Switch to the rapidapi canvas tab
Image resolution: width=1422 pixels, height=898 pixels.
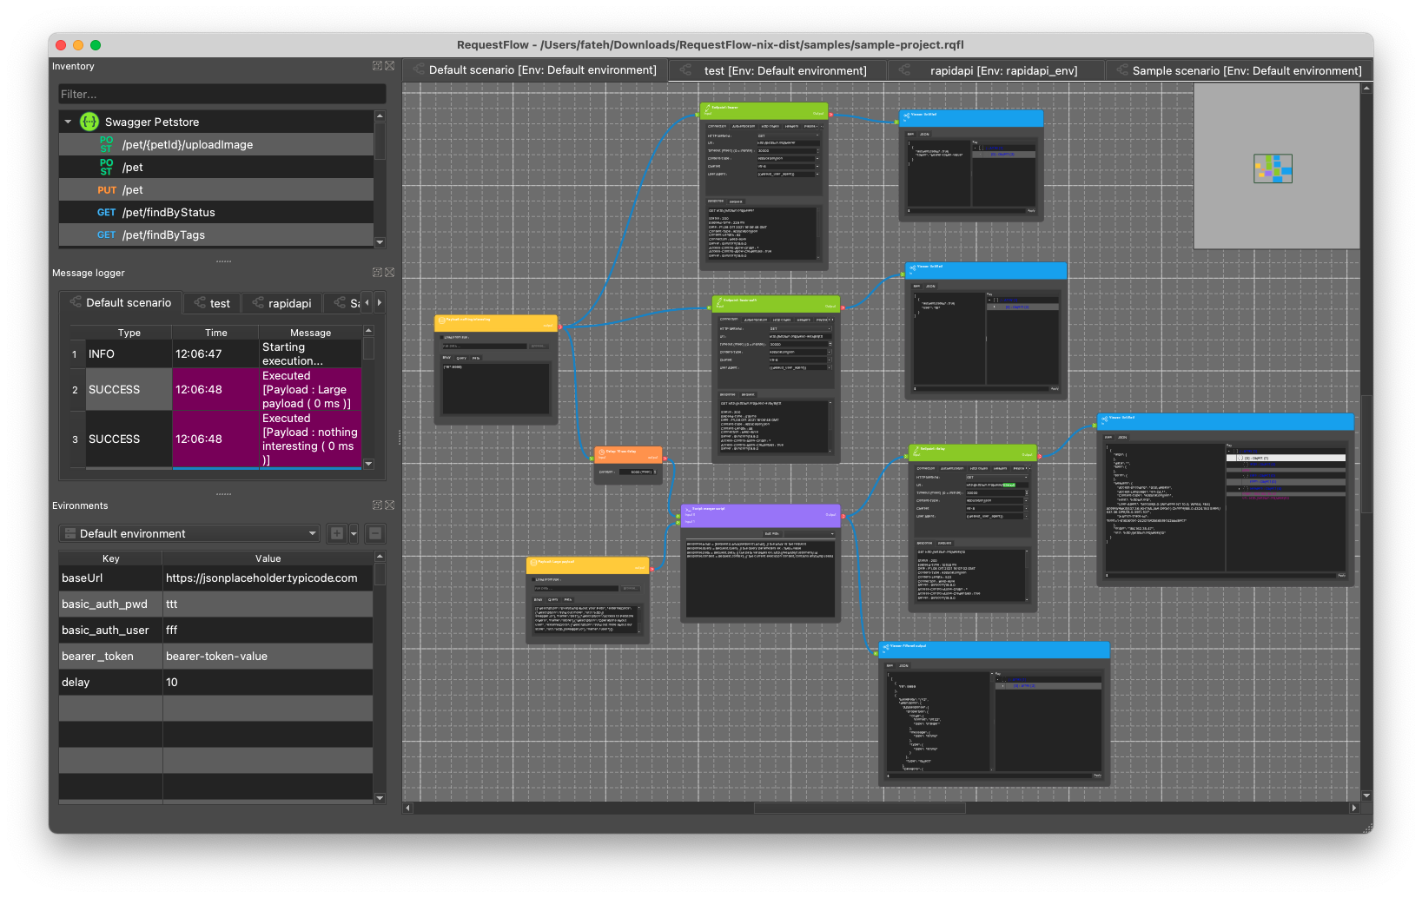click(1003, 70)
